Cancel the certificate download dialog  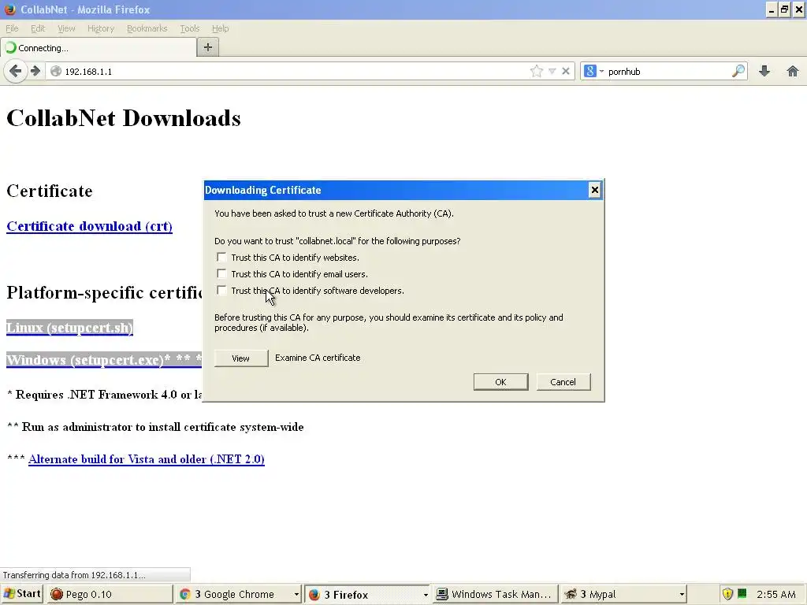563,382
